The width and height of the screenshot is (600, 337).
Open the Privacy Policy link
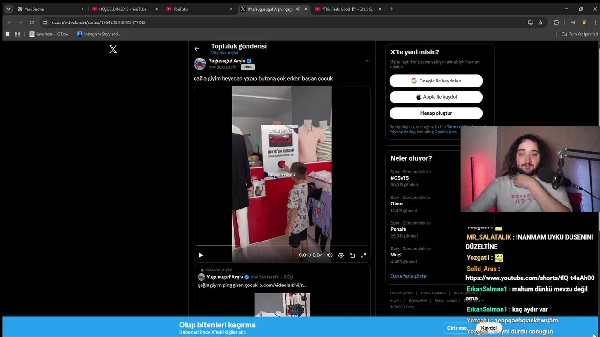(x=402, y=132)
